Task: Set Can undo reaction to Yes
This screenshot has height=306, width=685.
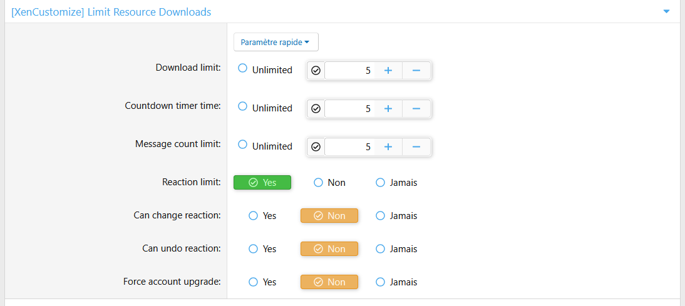Action: (254, 249)
